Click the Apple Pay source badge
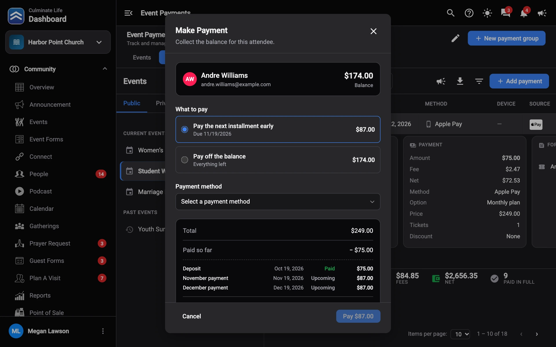 (536, 125)
